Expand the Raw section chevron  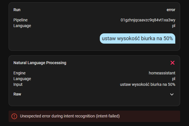(172, 94)
